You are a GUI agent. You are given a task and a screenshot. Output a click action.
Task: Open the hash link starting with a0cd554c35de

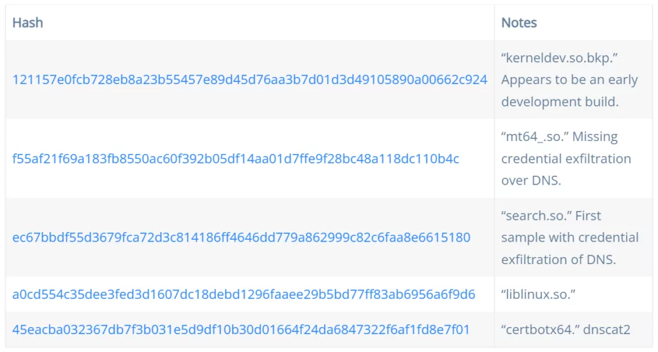[x=244, y=294]
